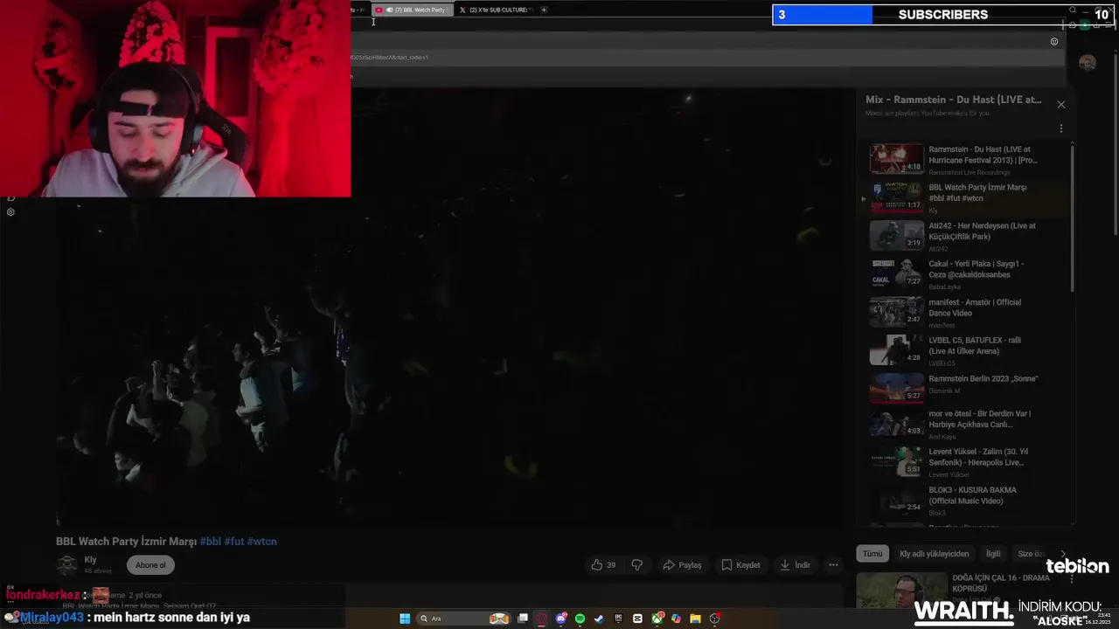Click the browser search magnifier icon
The width and height of the screenshot is (1119, 629).
1073,10
